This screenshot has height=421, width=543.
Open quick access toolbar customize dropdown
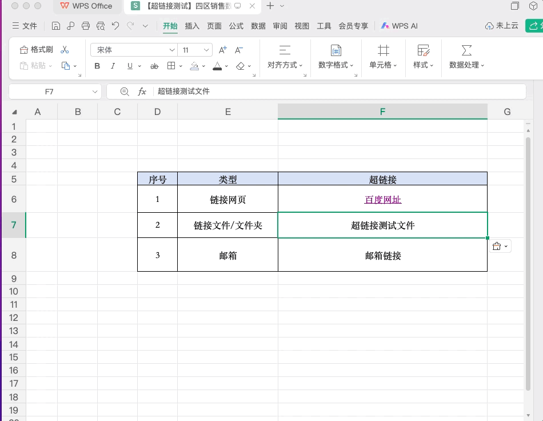145,26
